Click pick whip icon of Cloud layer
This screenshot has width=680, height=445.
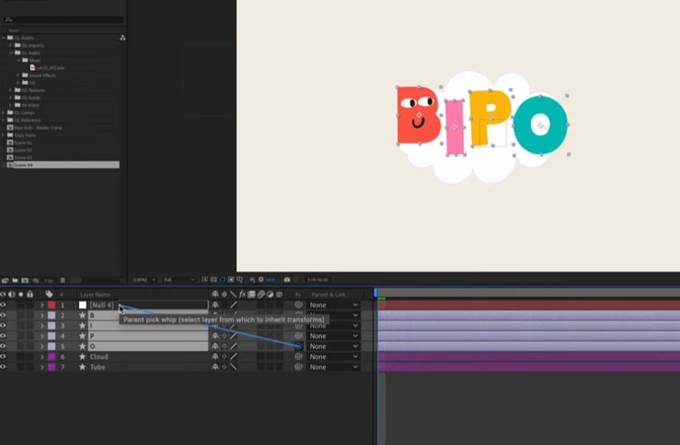[298, 356]
